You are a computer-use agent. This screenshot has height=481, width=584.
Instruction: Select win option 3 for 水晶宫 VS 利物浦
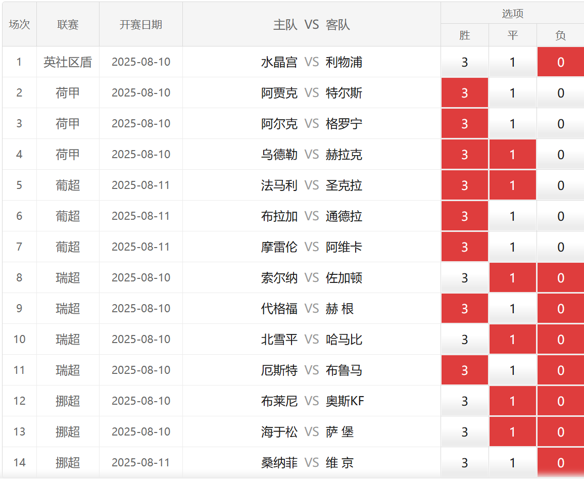tap(464, 62)
